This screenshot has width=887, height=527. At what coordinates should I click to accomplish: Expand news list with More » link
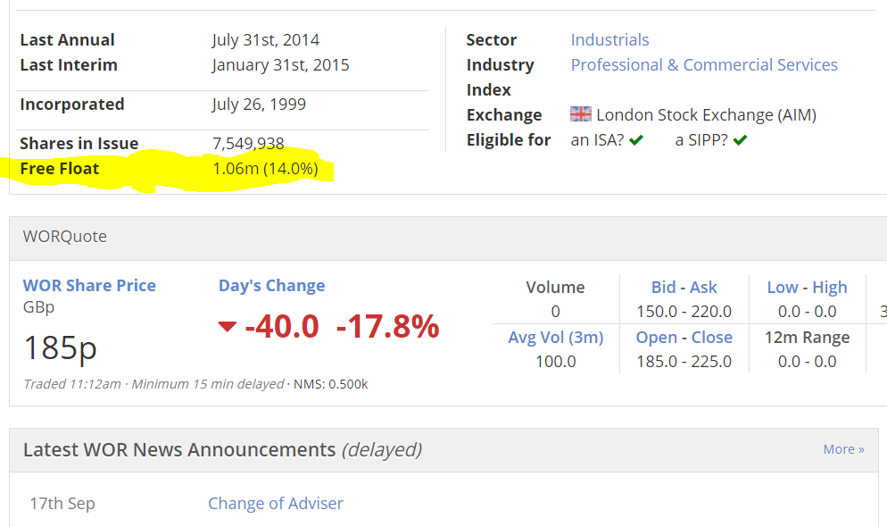pos(843,449)
